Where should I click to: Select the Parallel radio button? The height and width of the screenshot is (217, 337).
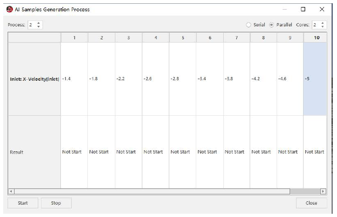coord(272,25)
